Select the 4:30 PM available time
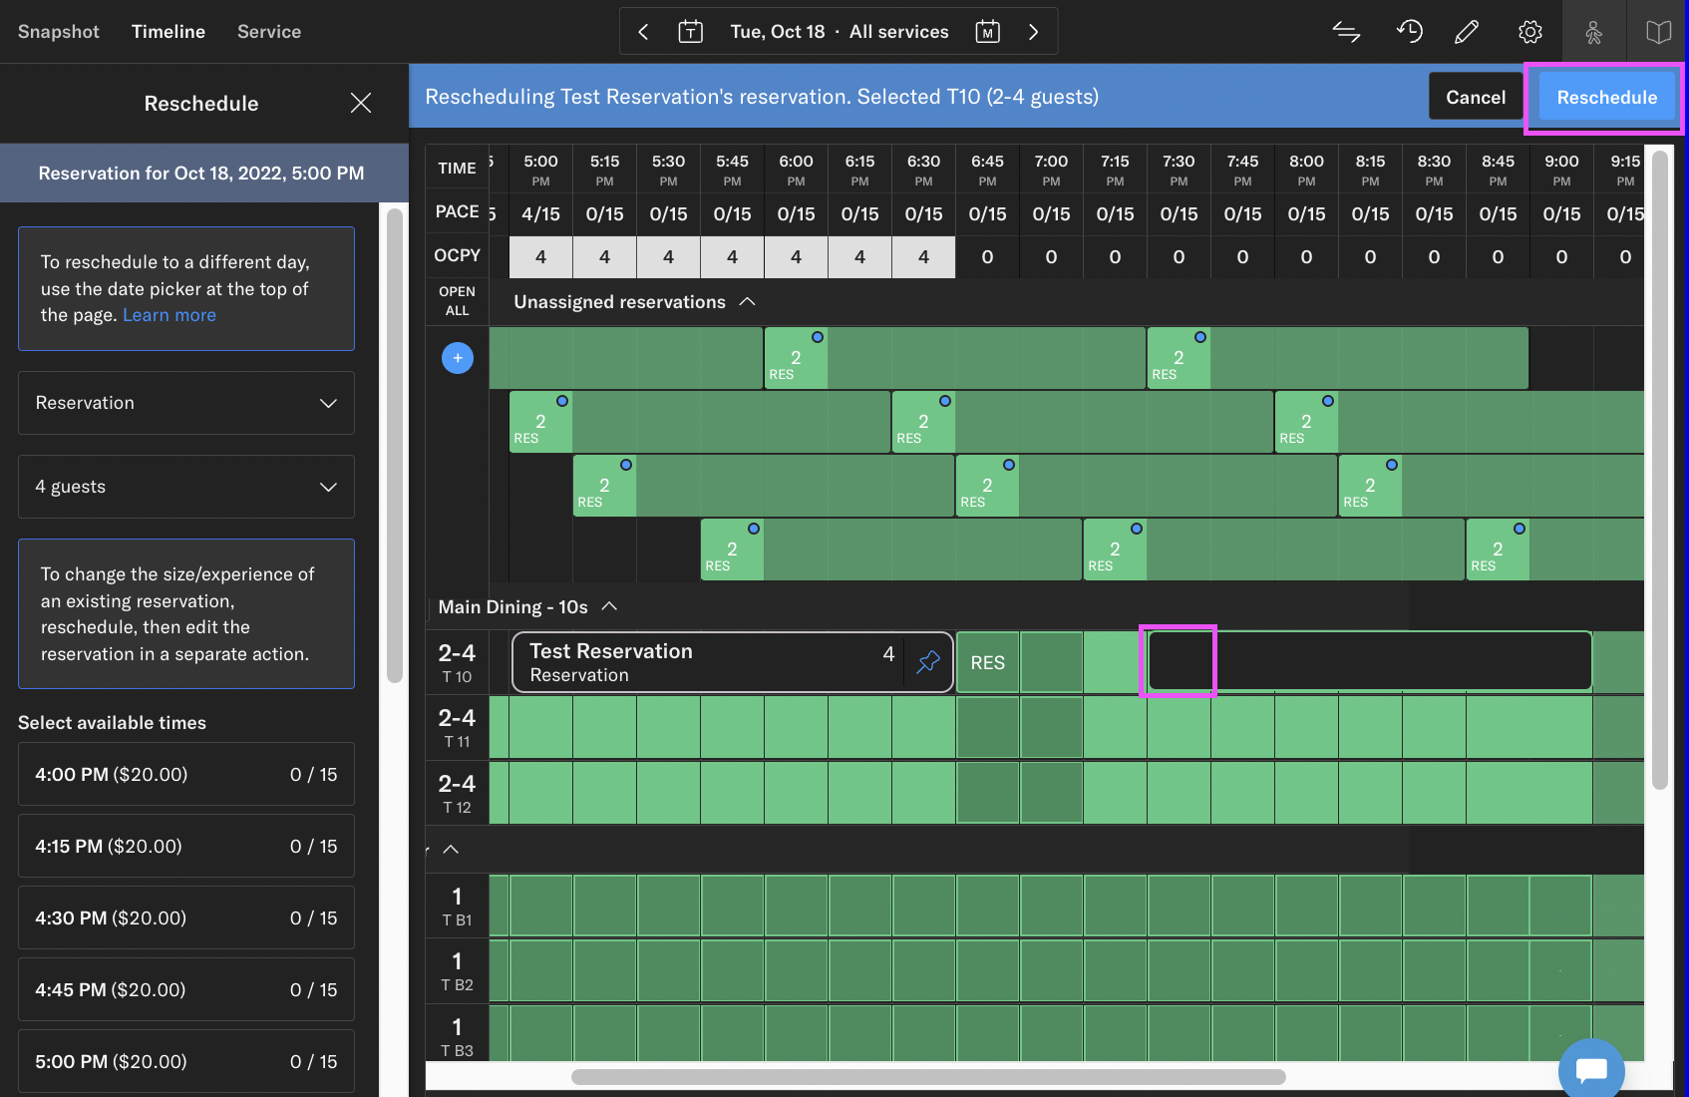The image size is (1689, 1097). (x=186, y=917)
